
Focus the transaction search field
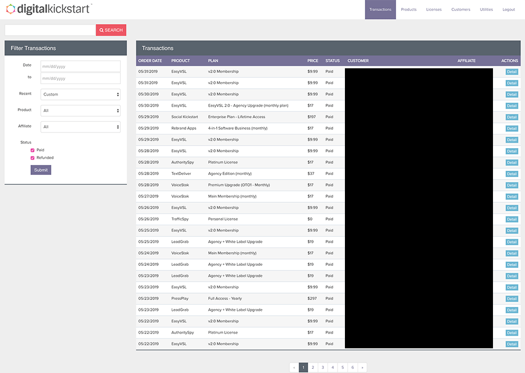(50, 30)
